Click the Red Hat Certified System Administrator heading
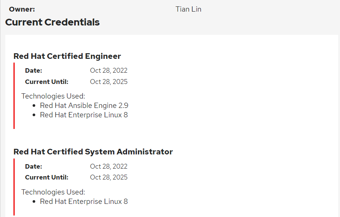 tap(93, 152)
